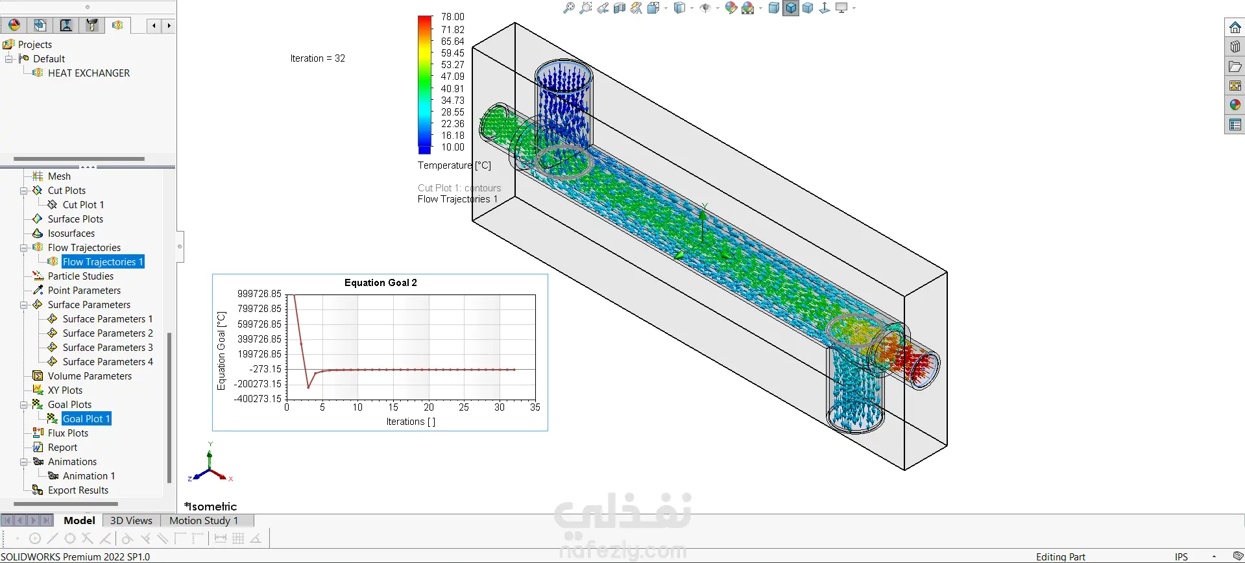Open the Apply Scene dropdown arrow
Viewport: 1245px width, 563px height.
(x=760, y=8)
